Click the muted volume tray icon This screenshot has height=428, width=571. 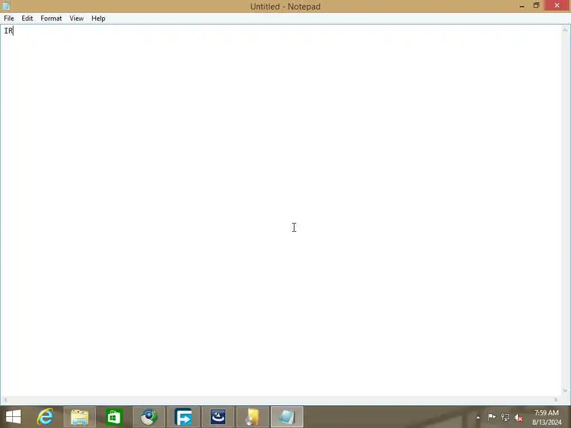point(519,417)
